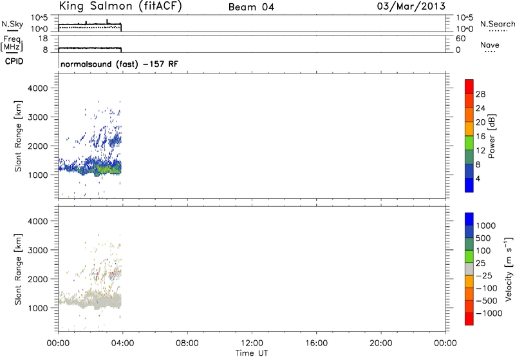The height and width of the screenshot is (357, 515).
Task: Click the CPID label
Action: pyautogui.click(x=14, y=61)
